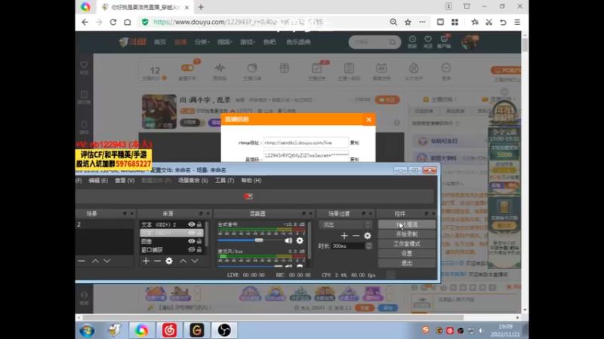Open the 查看(V) menu in OBS
The height and width of the screenshot is (339, 604).
[x=125, y=180]
